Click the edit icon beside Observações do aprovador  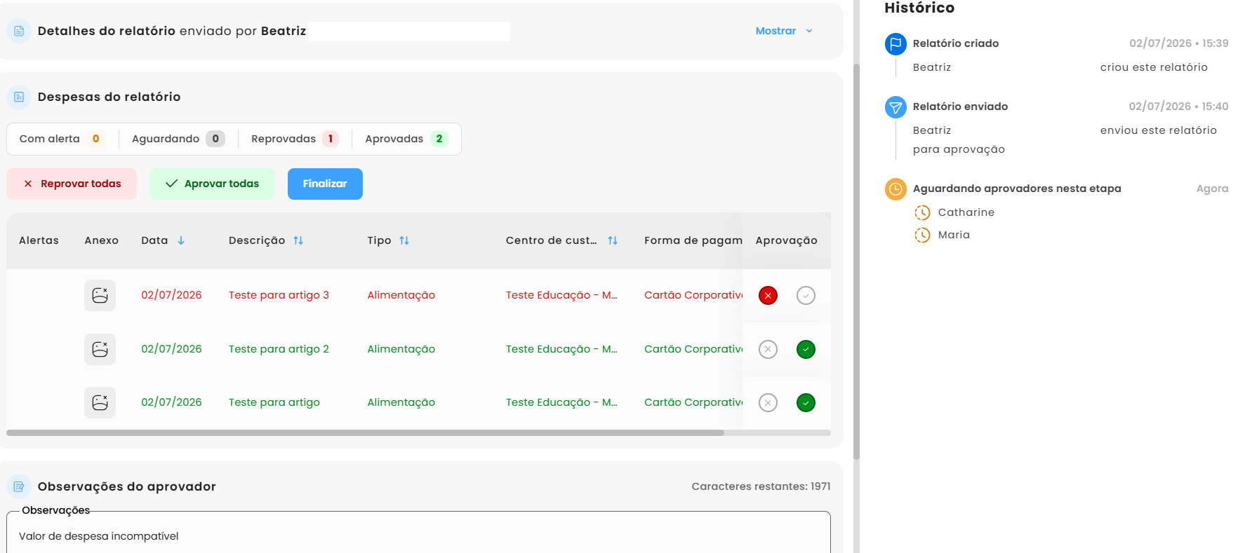click(x=19, y=486)
